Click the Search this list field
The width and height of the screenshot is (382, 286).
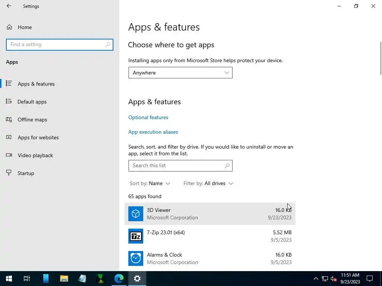click(x=180, y=166)
